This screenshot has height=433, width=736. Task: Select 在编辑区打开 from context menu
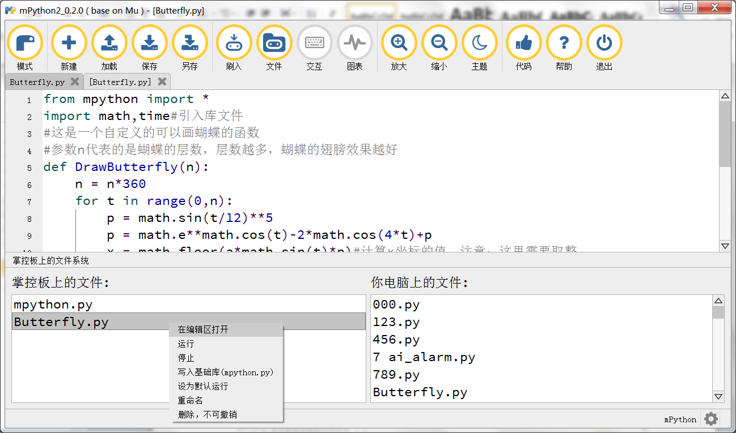pyautogui.click(x=226, y=329)
